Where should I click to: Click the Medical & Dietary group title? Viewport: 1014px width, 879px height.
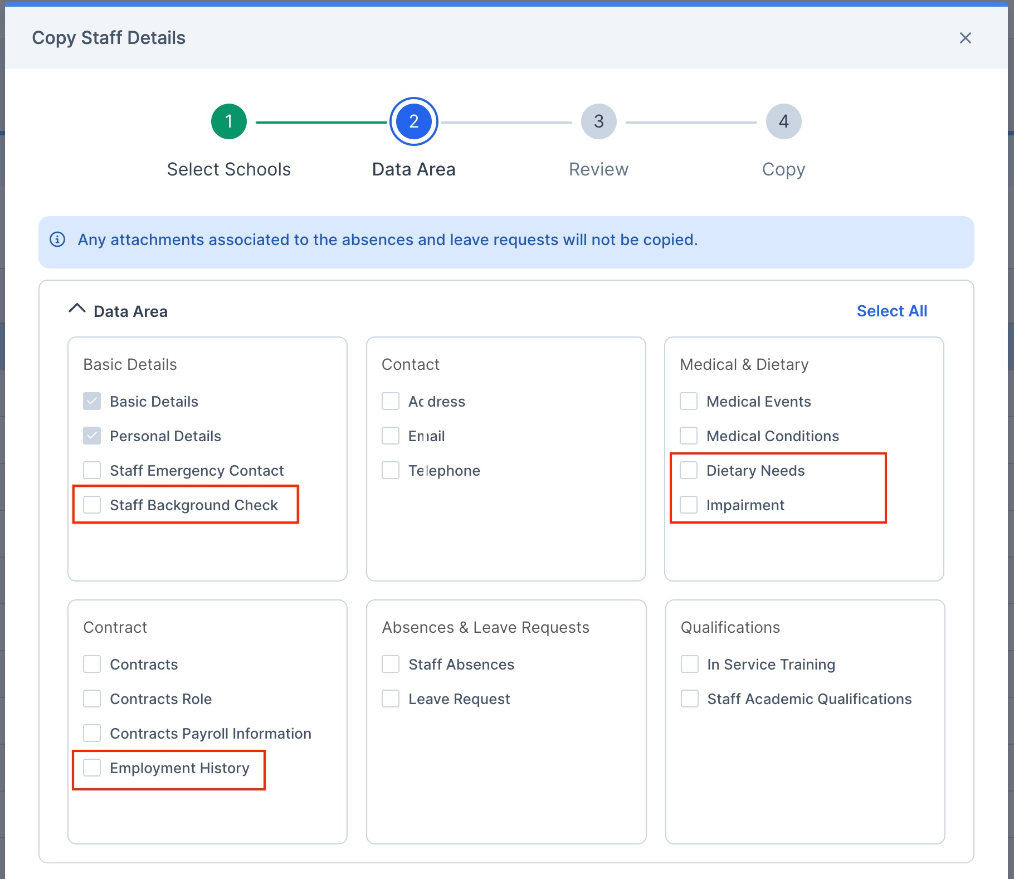click(744, 364)
